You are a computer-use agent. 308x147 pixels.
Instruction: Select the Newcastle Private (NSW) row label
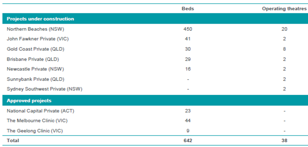35,69
